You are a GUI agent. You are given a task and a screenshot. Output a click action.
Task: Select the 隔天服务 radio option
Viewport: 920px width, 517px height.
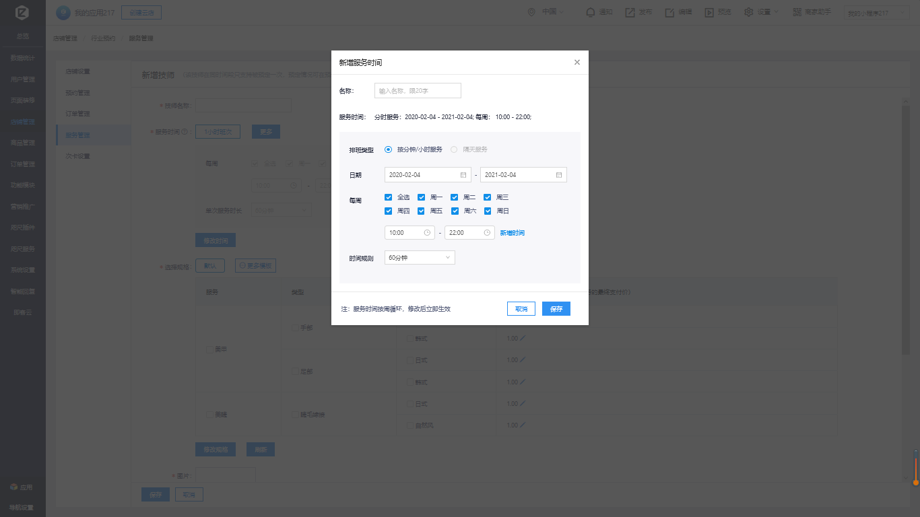(x=453, y=149)
